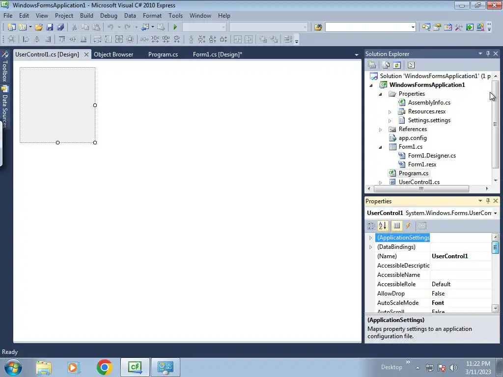The width and height of the screenshot is (503, 377).
Task: Close the UserControl1.cs [Design] tab
Action: coord(86,54)
